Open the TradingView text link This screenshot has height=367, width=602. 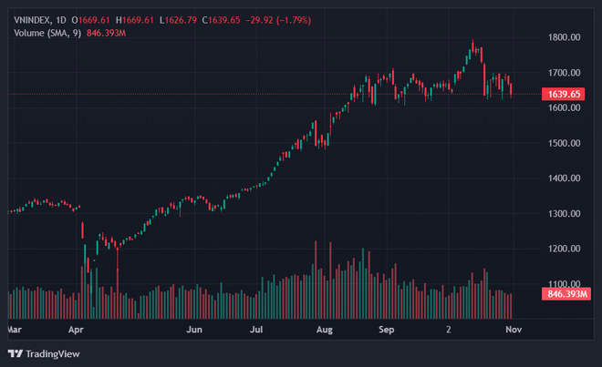click(x=53, y=354)
